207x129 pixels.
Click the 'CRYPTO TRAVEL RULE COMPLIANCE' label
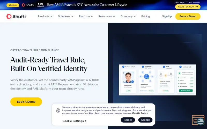(35, 50)
